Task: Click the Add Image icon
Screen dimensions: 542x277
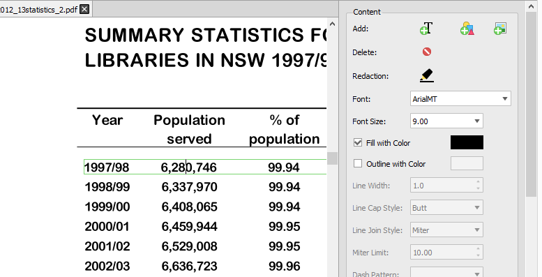Action: point(500,29)
